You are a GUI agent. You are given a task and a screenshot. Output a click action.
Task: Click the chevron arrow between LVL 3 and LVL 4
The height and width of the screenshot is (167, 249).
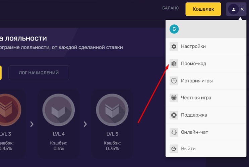point(32,124)
